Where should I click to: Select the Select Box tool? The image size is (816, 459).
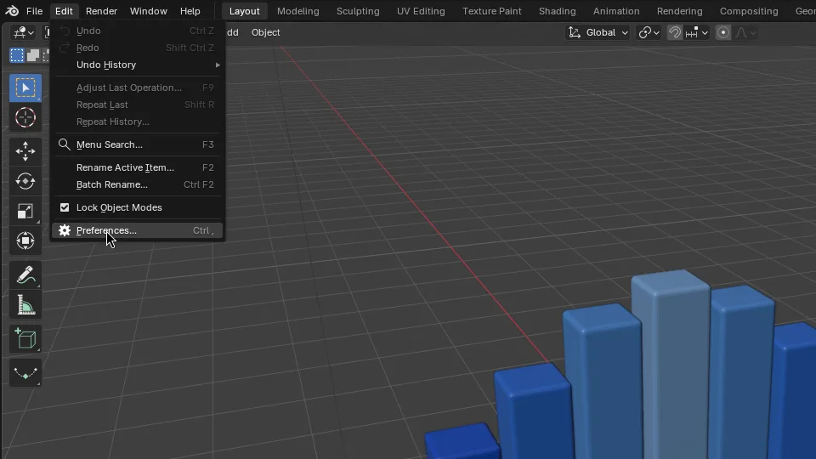[x=25, y=88]
